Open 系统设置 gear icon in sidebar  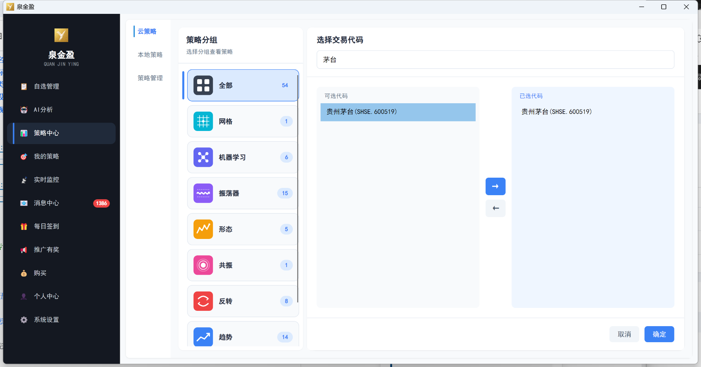pyautogui.click(x=24, y=320)
